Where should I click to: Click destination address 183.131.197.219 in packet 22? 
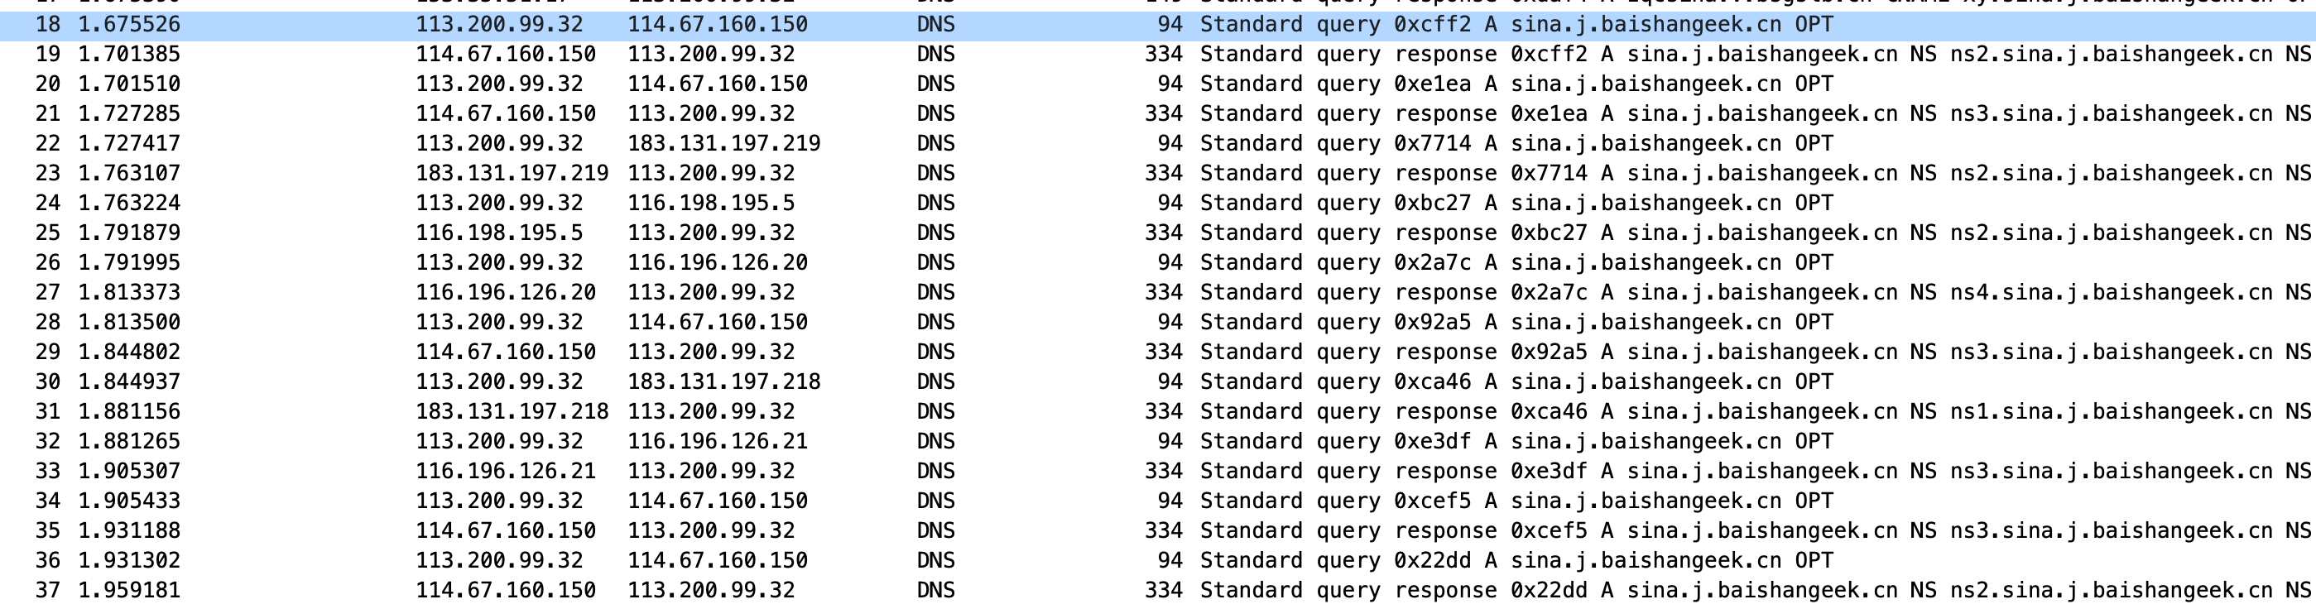tap(723, 144)
